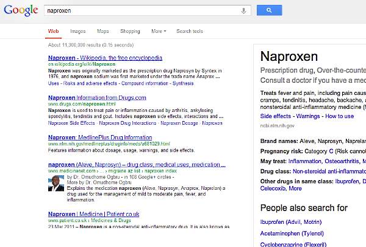Viewport: 366px width, 247px height.
Task: Click Dr. Omudhome Ogbru author photo
Action: pyautogui.click(x=56, y=184)
